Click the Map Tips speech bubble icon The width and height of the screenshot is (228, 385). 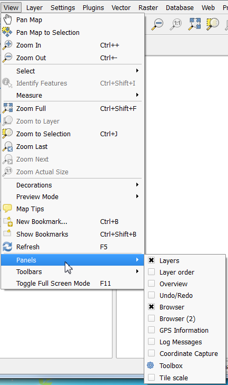7,209
